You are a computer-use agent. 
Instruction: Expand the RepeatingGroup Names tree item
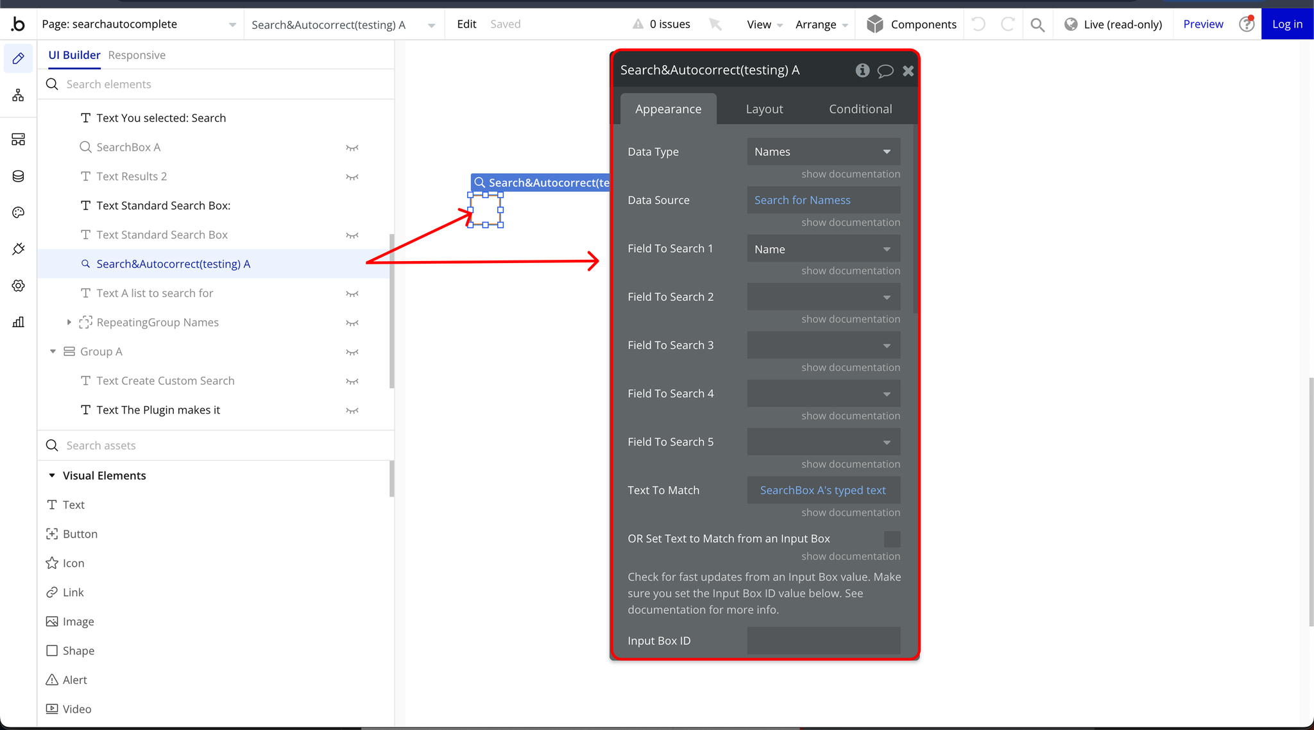tap(69, 323)
